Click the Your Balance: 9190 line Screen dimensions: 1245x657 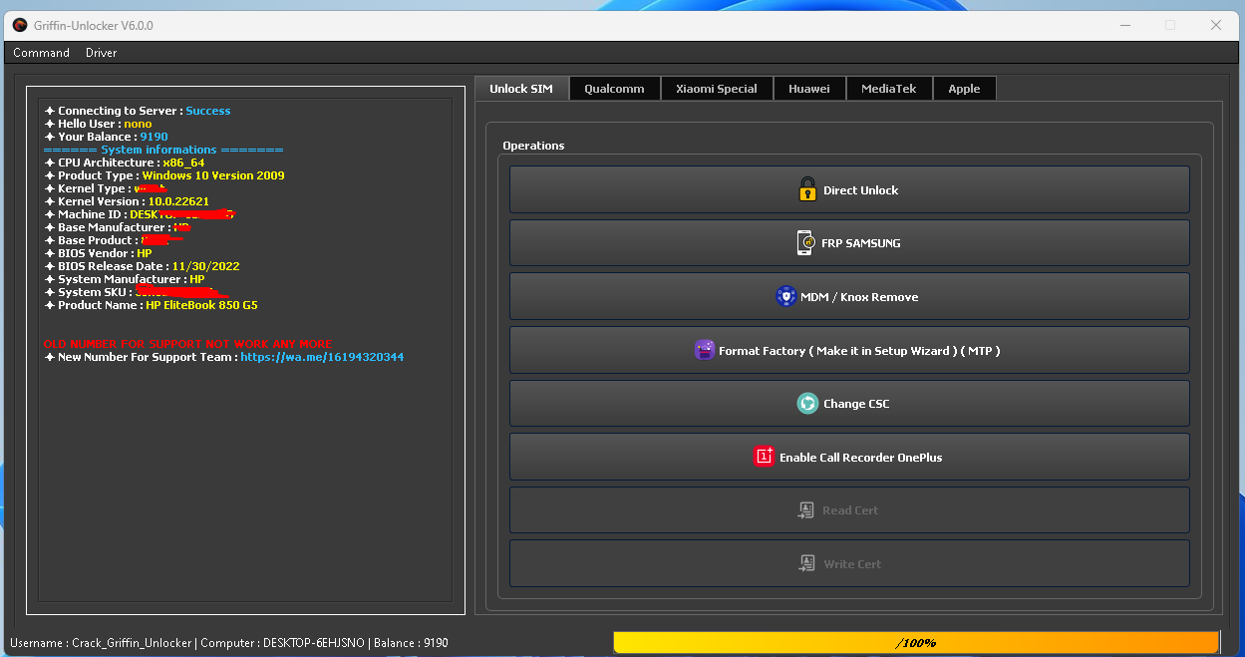point(106,137)
